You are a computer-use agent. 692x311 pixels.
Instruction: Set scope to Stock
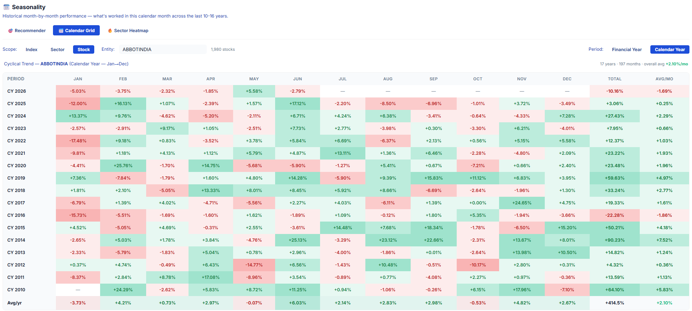84,50
